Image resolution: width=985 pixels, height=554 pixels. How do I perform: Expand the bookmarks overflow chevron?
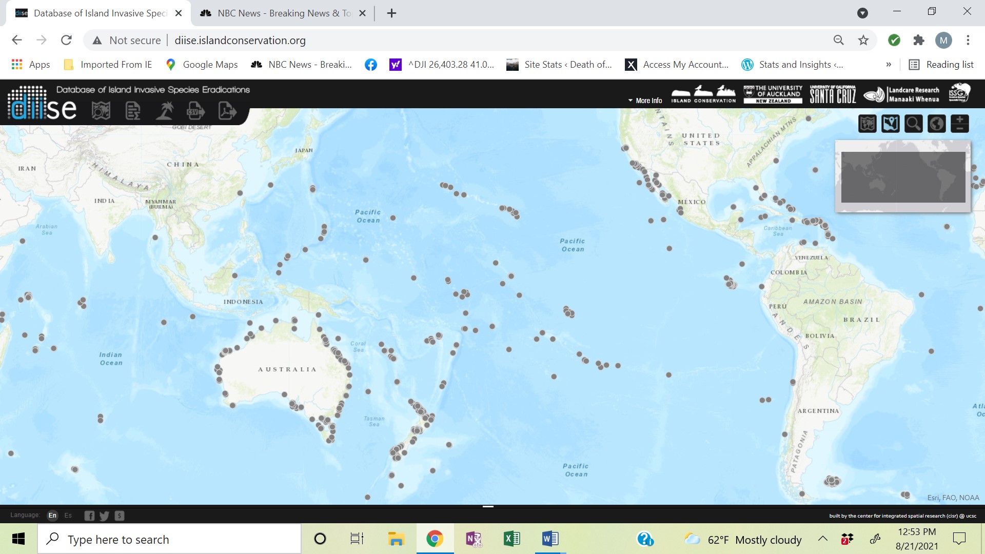(889, 65)
